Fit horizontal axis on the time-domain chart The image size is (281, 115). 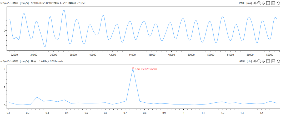(x=273, y=3)
